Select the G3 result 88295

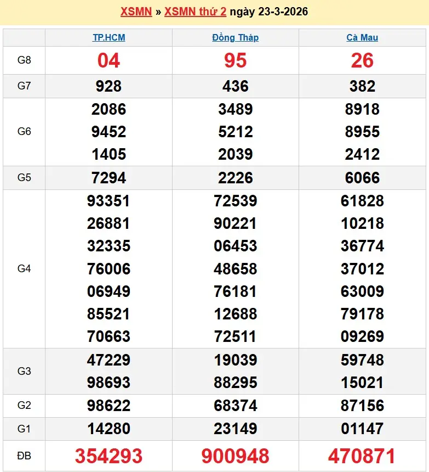235,383
